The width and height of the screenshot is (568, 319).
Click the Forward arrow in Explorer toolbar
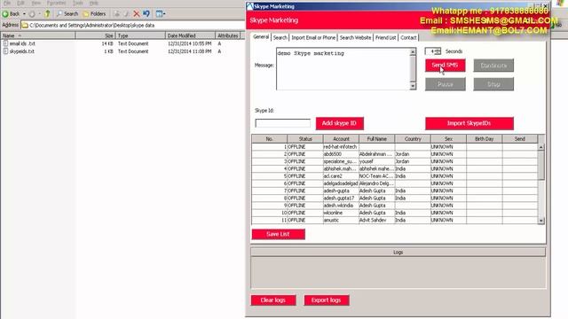coord(32,14)
